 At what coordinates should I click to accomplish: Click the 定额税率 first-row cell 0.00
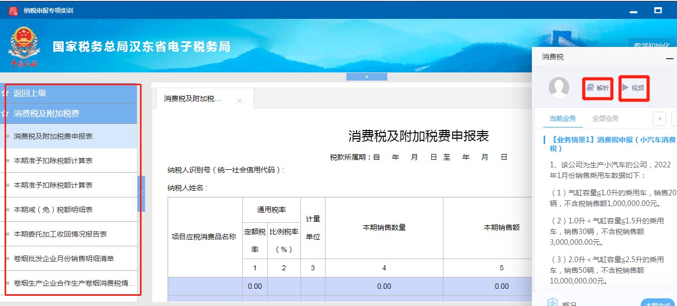[255, 286]
